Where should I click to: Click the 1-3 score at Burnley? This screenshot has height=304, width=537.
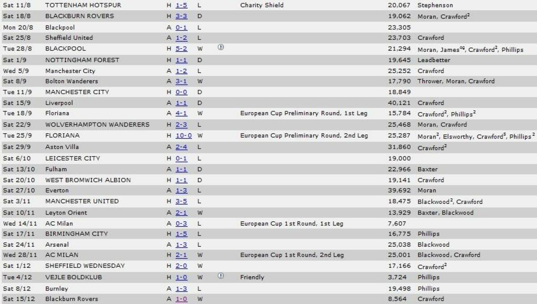[181, 289]
